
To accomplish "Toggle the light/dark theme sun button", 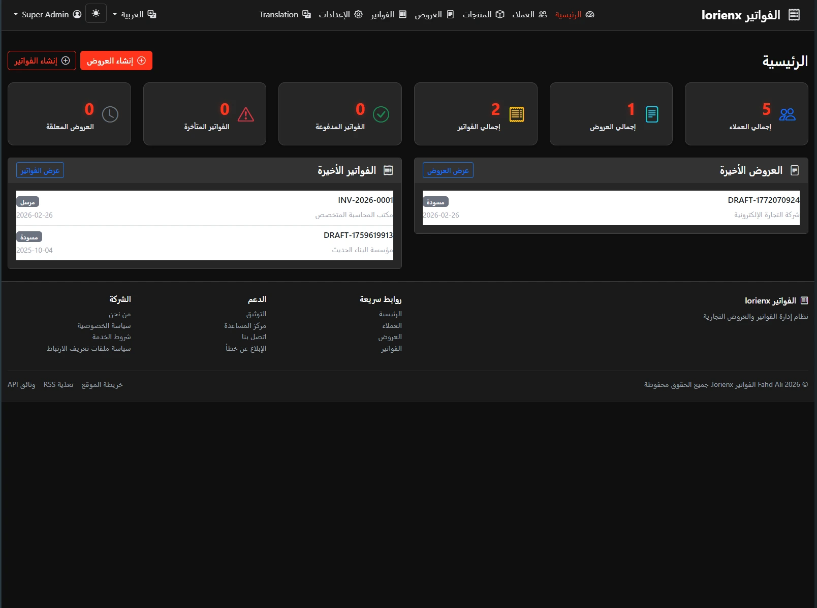I will 96,14.
